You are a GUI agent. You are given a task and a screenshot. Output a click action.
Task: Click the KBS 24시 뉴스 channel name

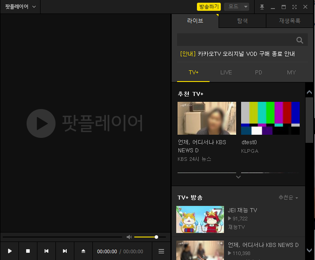(194, 159)
